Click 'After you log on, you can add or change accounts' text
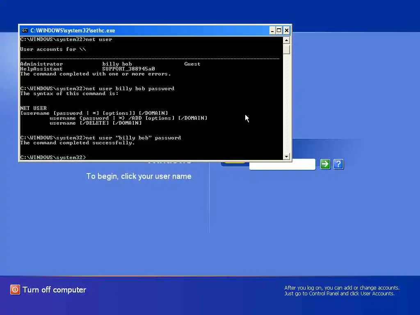The width and height of the screenshot is (420, 315). click(342, 288)
